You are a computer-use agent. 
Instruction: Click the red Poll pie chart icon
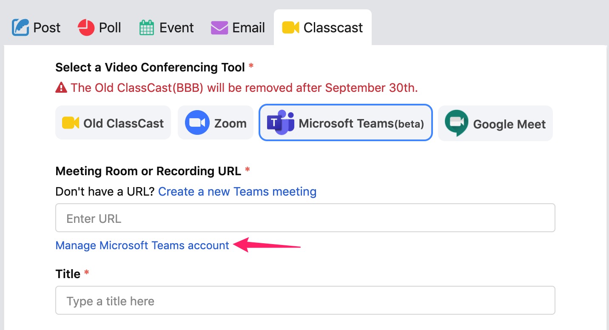tap(86, 28)
